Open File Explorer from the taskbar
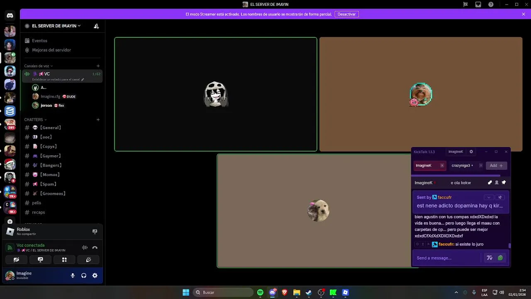This screenshot has width=531, height=299. [297, 292]
